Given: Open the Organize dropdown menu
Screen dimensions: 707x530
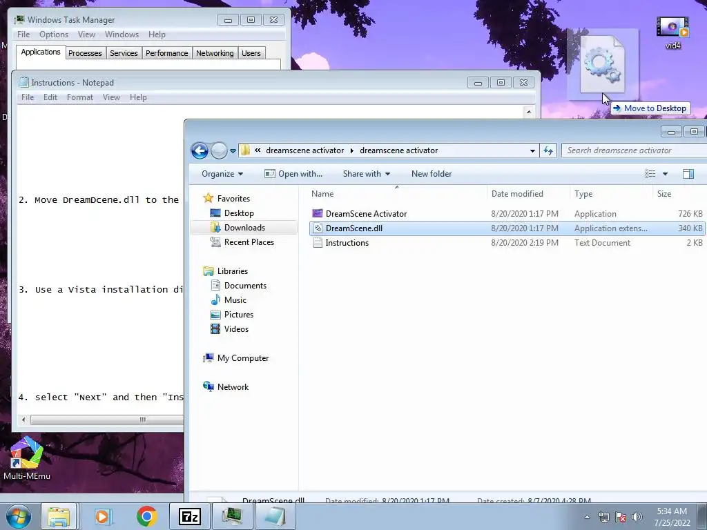Looking at the screenshot, I should 222,174.
